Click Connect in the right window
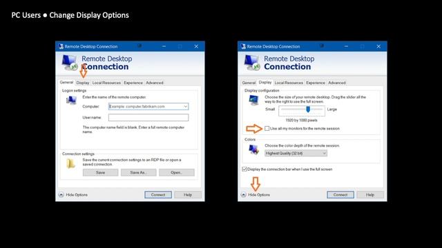 [x=340, y=194]
